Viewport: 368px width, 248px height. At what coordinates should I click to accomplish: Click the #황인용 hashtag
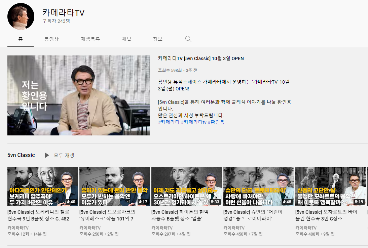tap(216, 122)
